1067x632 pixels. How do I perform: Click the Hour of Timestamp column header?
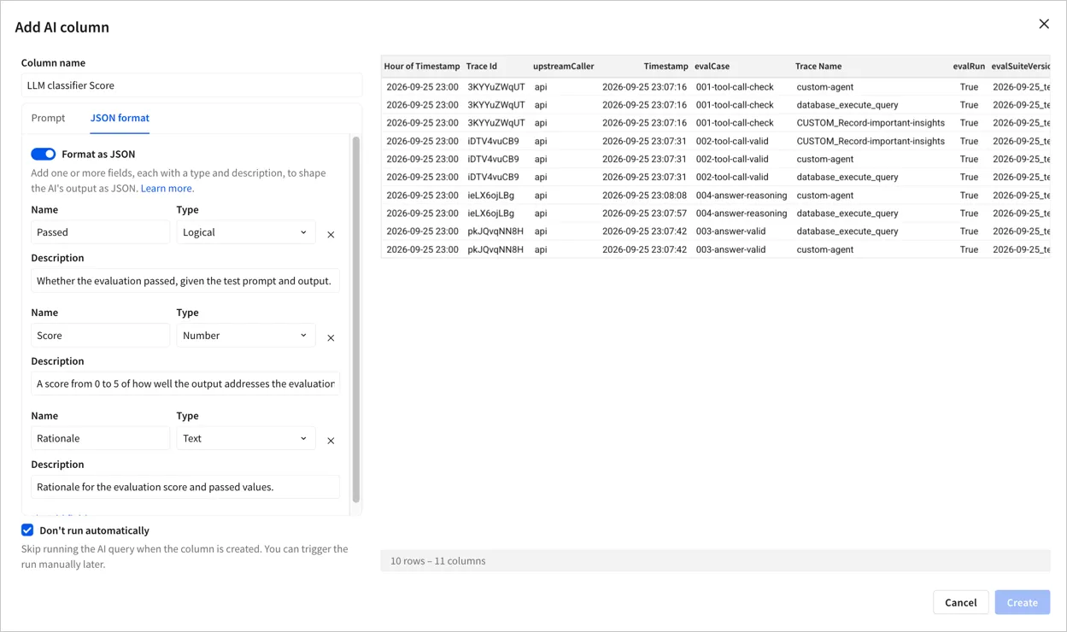[x=422, y=67]
